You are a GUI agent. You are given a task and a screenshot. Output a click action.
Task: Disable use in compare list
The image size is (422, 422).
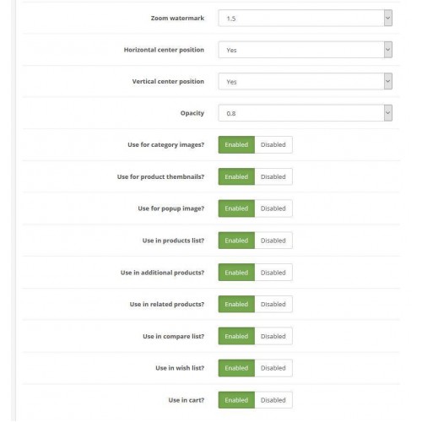coord(273,336)
